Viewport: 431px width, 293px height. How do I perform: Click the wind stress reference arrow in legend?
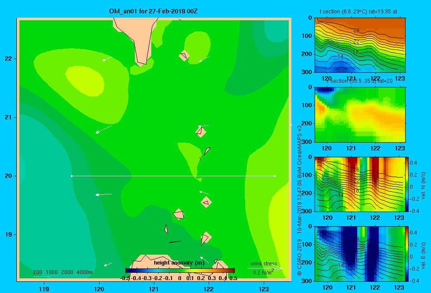[265, 268]
